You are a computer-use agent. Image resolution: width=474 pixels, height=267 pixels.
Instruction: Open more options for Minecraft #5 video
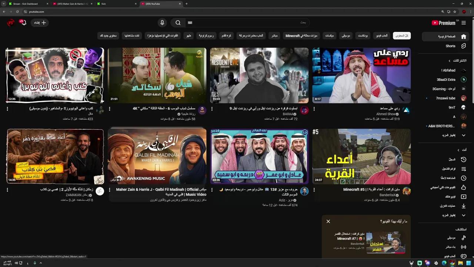click(x=314, y=190)
